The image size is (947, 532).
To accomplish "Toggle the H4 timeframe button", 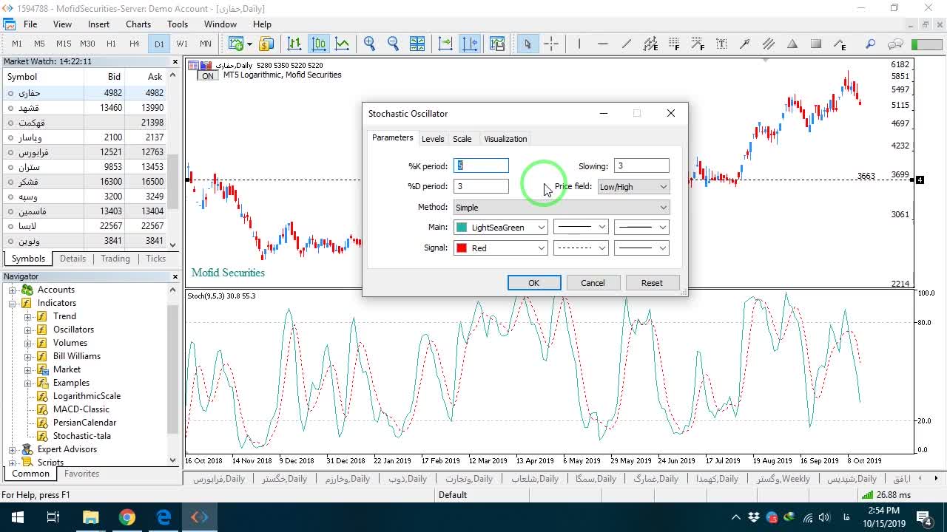I will 134,44.
